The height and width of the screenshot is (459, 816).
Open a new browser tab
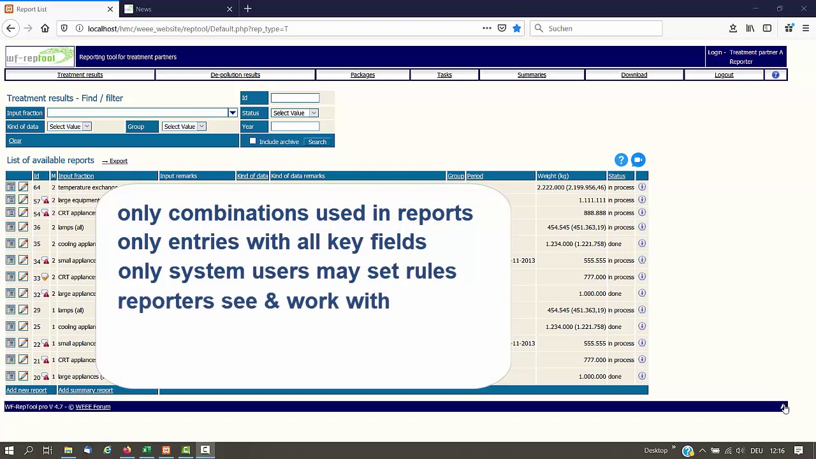point(248,9)
